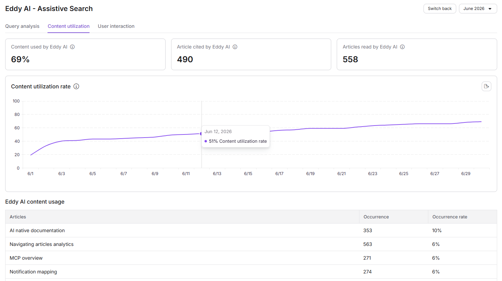Click the Eddy AI - Assistive Search title
This screenshot has height=281, width=502.
(x=49, y=9)
